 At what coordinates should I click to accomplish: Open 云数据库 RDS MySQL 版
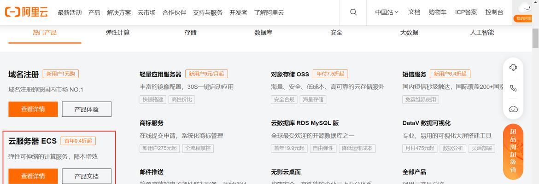(305, 123)
